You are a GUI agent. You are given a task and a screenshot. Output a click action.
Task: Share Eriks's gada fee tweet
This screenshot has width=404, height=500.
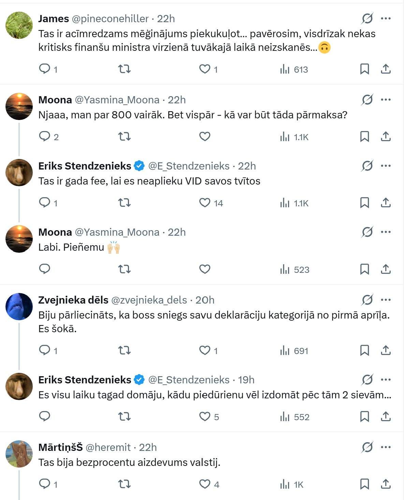click(x=386, y=203)
